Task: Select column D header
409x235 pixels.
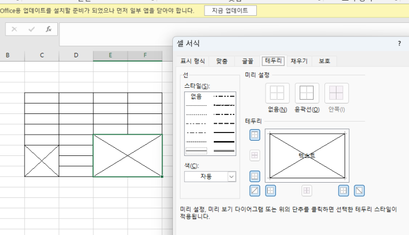Action: coord(76,55)
